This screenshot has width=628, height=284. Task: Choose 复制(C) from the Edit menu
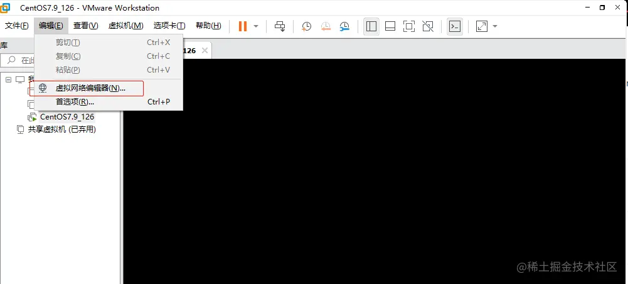pyautogui.click(x=109, y=56)
